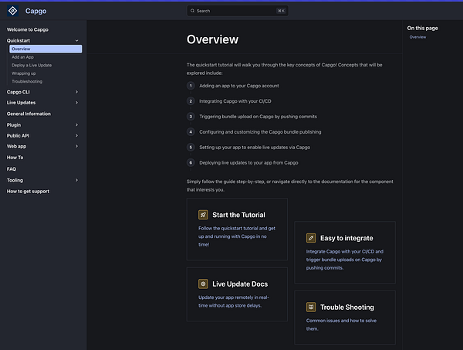463x350 pixels.
Task: Open Troubleshooting sidebar page
Action: pos(27,81)
